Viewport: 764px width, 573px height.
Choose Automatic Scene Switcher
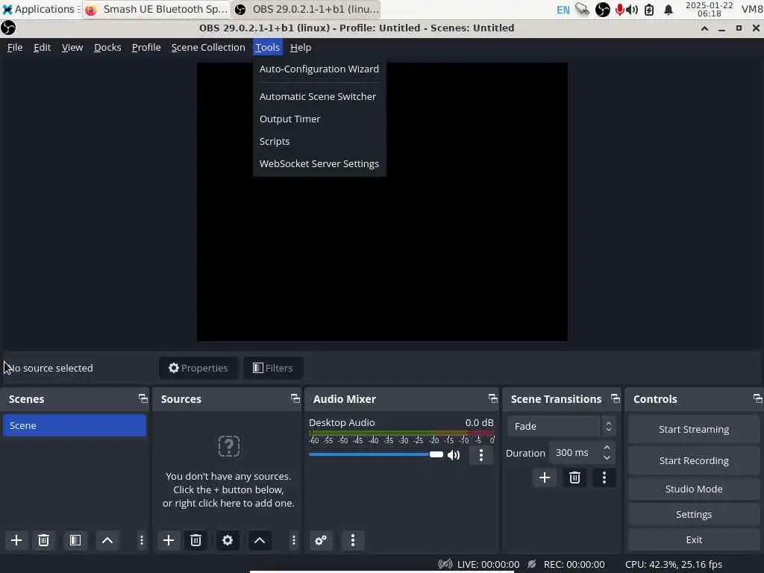[x=318, y=96]
